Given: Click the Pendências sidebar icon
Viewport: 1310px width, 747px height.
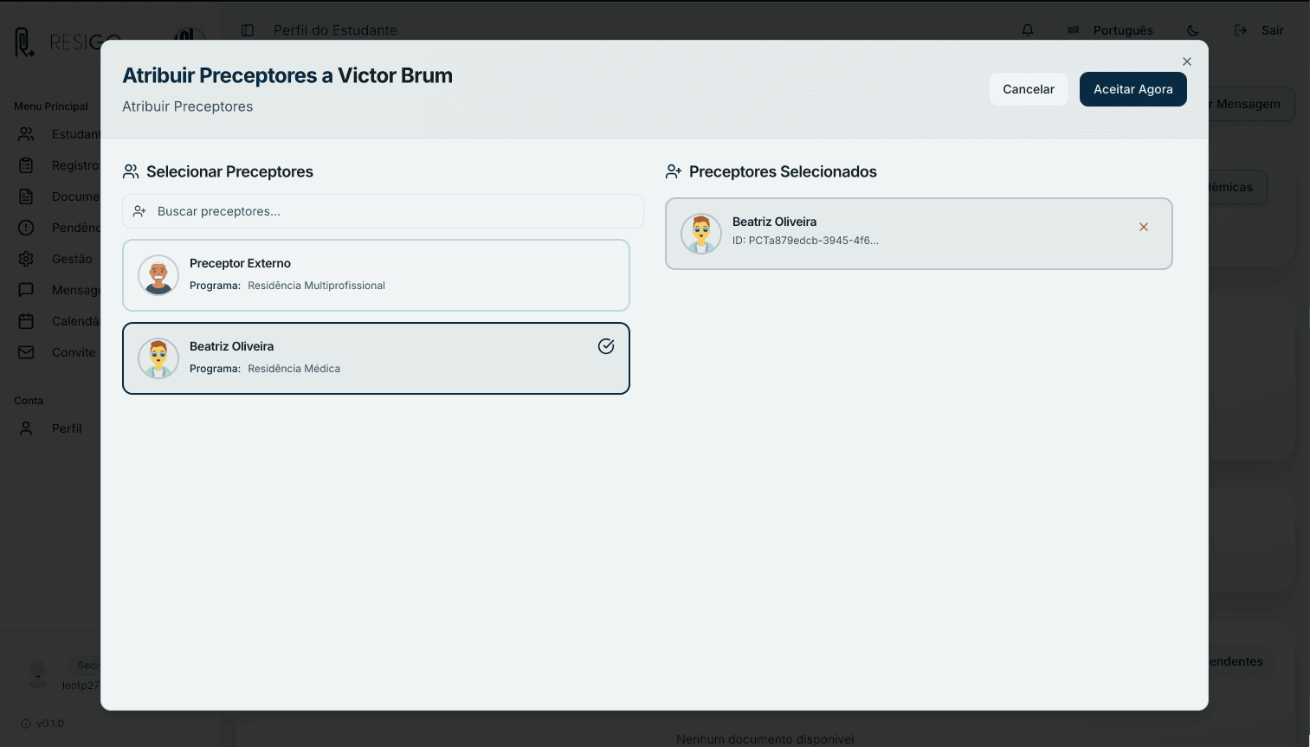Looking at the screenshot, I should click(x=26, y=228).
